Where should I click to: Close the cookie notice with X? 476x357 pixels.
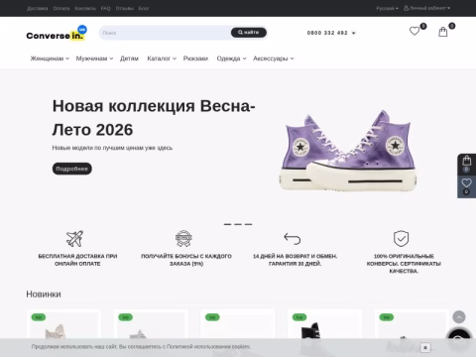[425, 347]
